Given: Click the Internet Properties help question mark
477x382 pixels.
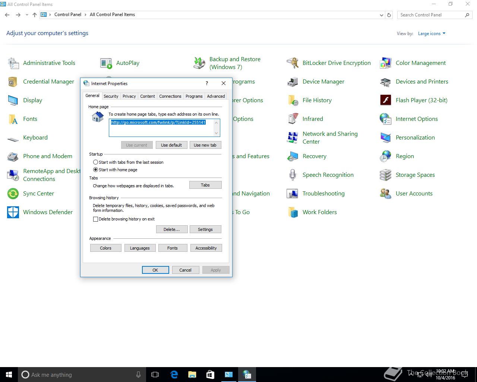Looking at the screenshot, I should (x=207, y=83).
